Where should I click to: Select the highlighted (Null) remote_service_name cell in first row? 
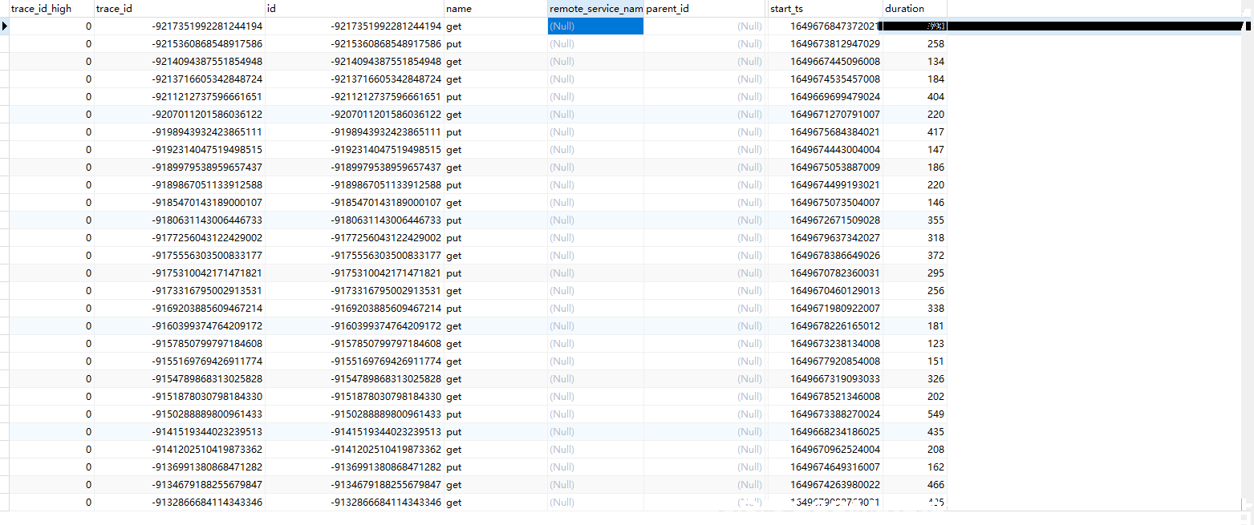(x=596, y=26)
